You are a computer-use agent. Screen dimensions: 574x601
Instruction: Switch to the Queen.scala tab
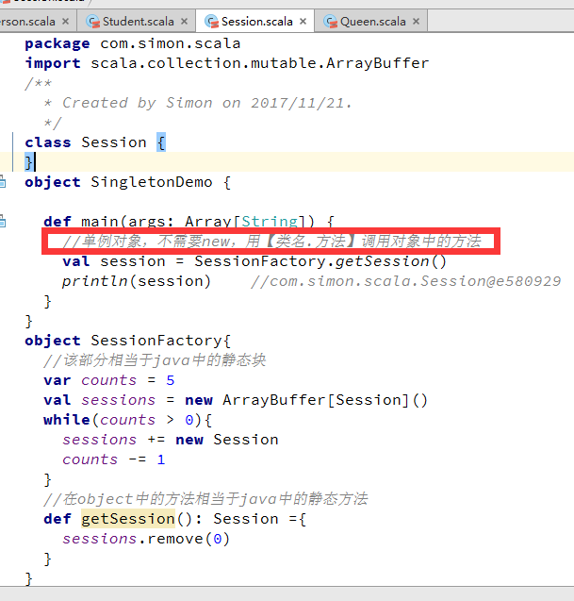tap(371, 22)
